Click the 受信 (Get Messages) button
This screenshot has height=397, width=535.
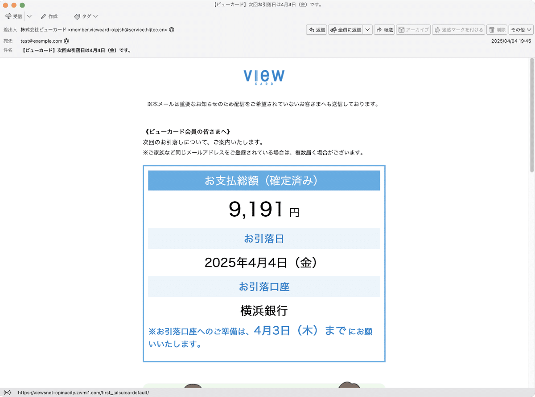pos(14,16)
